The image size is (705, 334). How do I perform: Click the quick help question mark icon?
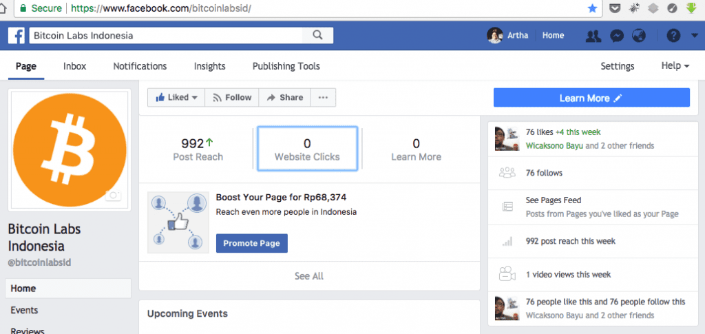tap(674, 36)
